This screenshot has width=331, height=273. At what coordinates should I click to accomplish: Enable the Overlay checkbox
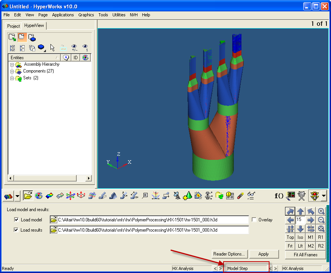[x=254, y=220]
